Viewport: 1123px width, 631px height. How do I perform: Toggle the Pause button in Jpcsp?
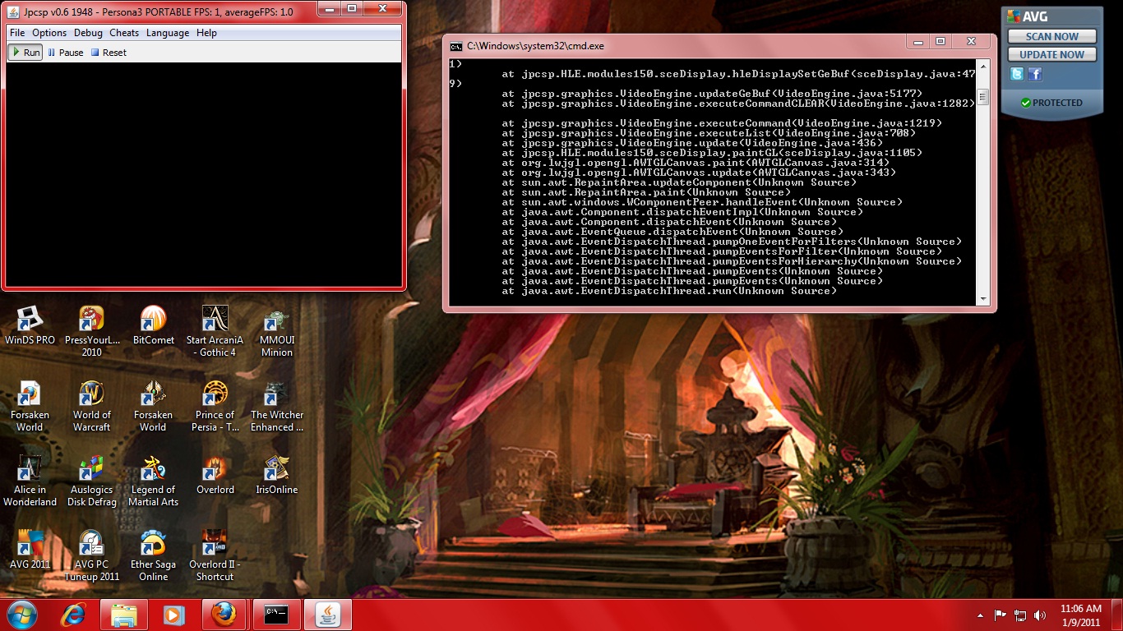click(x=66, y=53)
